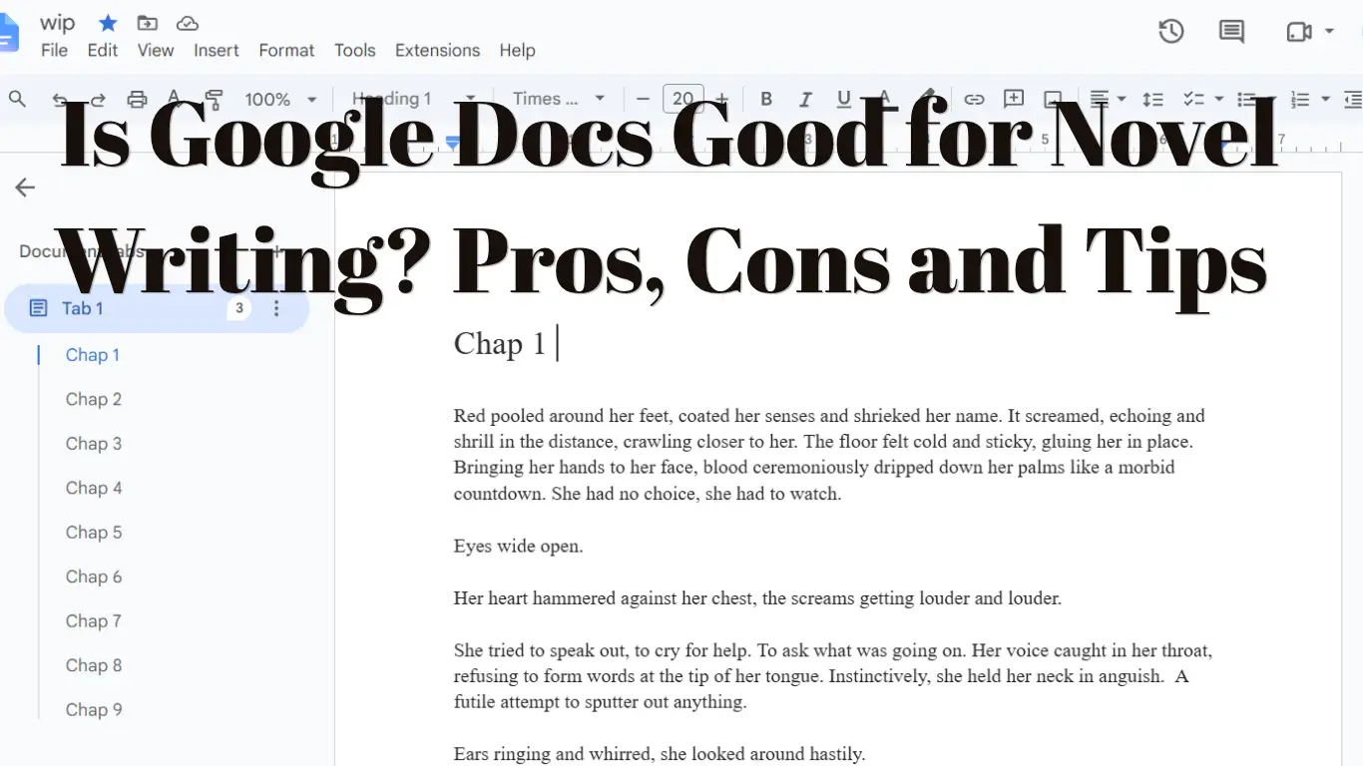The image size is (1363, 766).
Task: Open the Insert menu
Action: point(217,50)
